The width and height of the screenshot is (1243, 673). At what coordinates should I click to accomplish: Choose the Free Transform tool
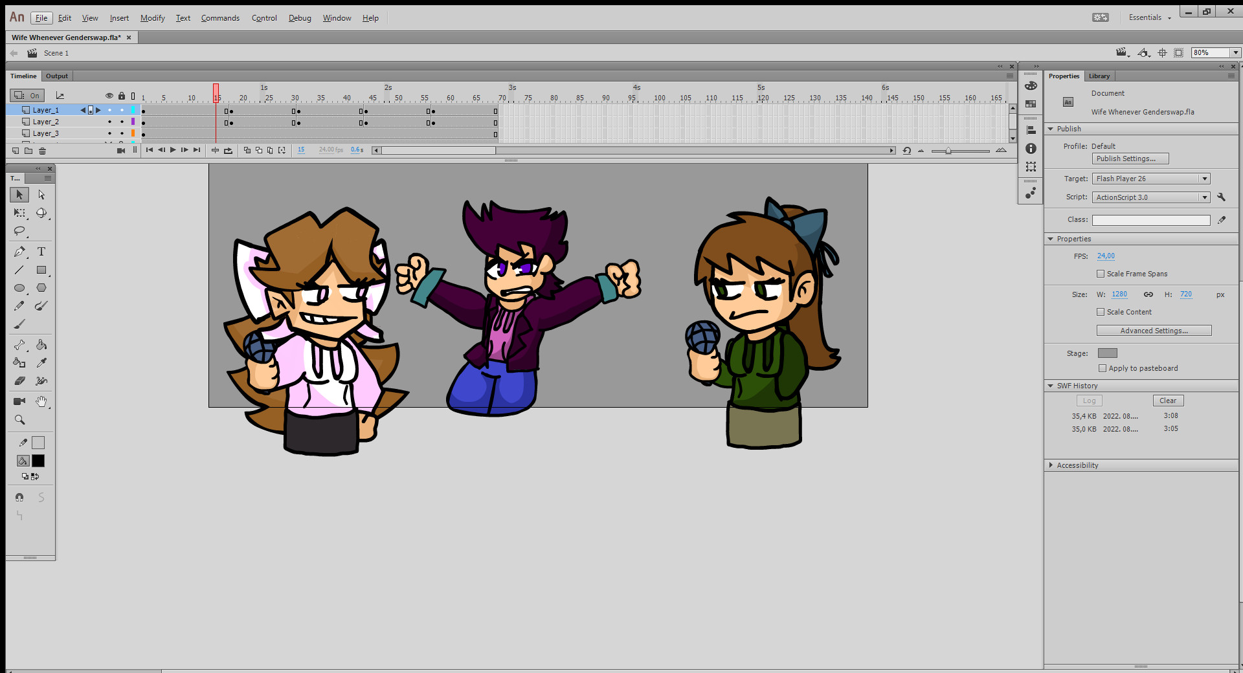(x=19, y=213)
